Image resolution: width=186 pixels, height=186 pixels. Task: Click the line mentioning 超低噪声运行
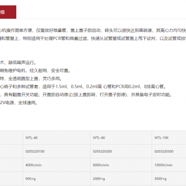[18, 62]
